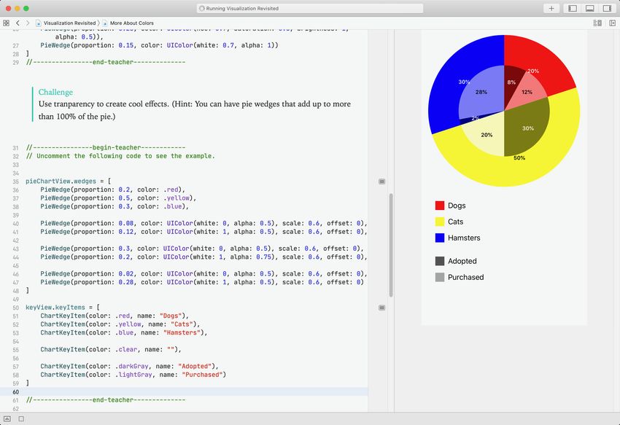The width and height of the screenshot is (620, 425).
Task: Toggle the right Inspectors panel button
Action: 607,8
